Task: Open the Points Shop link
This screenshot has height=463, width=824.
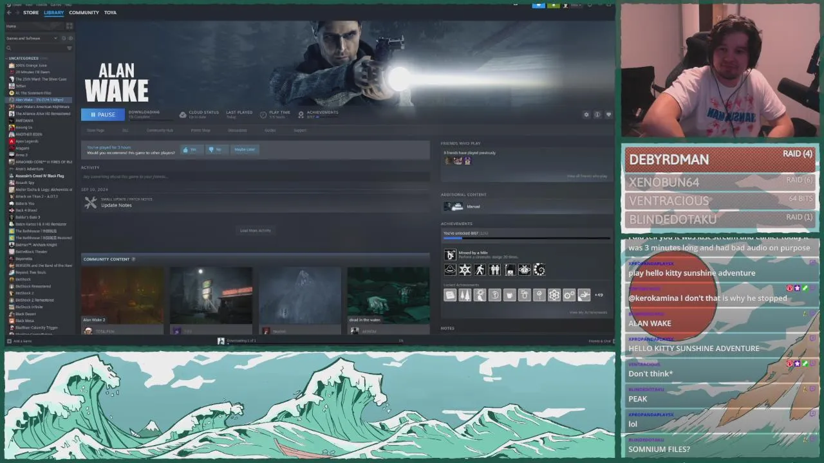Action: pyautogui.click(x=200, y=131)
